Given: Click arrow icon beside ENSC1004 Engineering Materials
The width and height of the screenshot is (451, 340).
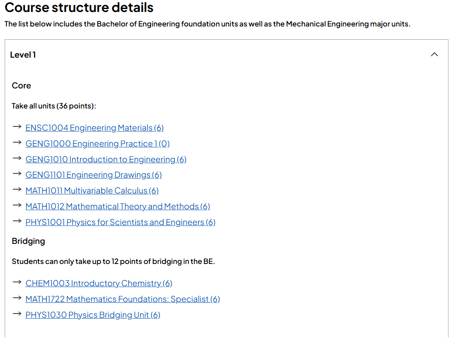Looking at the screenshot, I should coord(17,127).
